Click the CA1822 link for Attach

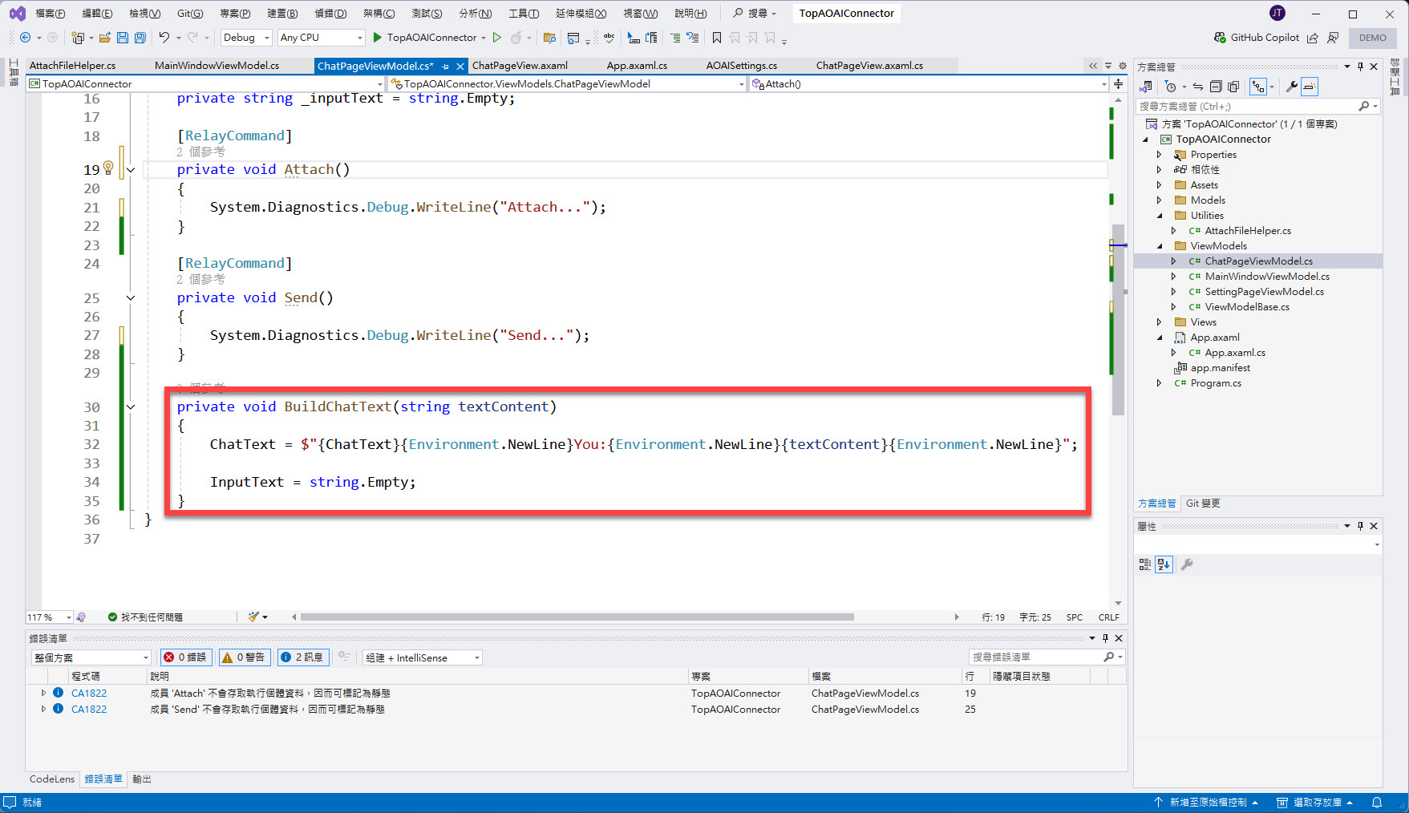point(89,693)
